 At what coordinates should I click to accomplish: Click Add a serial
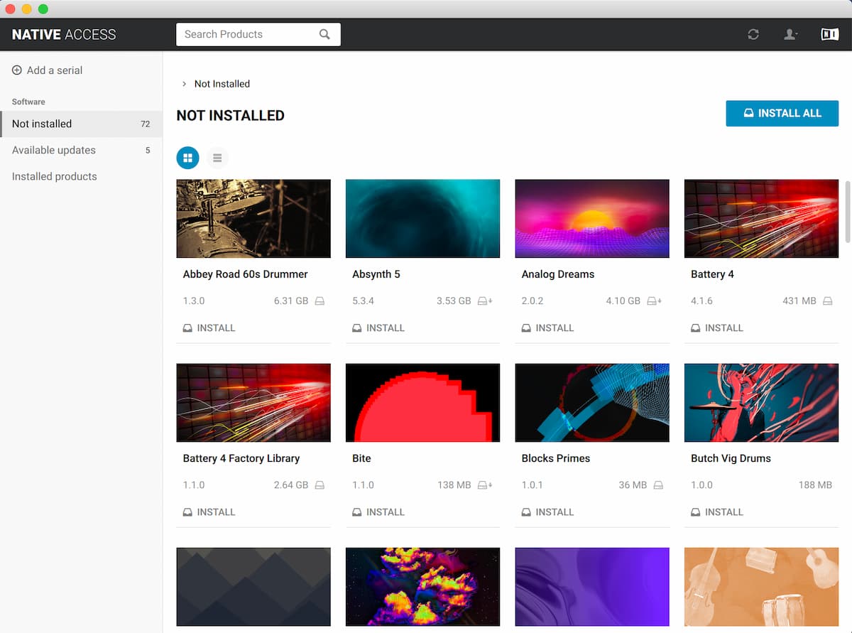(47, 70)
